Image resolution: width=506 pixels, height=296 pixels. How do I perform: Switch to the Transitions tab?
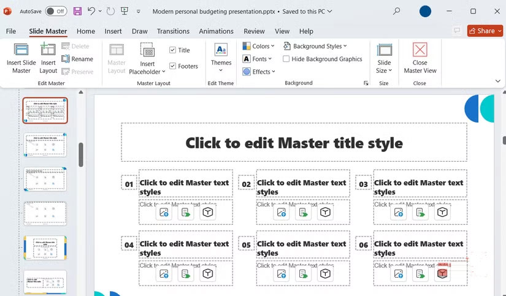(x=173, y=31)
